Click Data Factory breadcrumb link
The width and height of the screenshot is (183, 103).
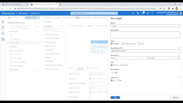coord(23,13)
